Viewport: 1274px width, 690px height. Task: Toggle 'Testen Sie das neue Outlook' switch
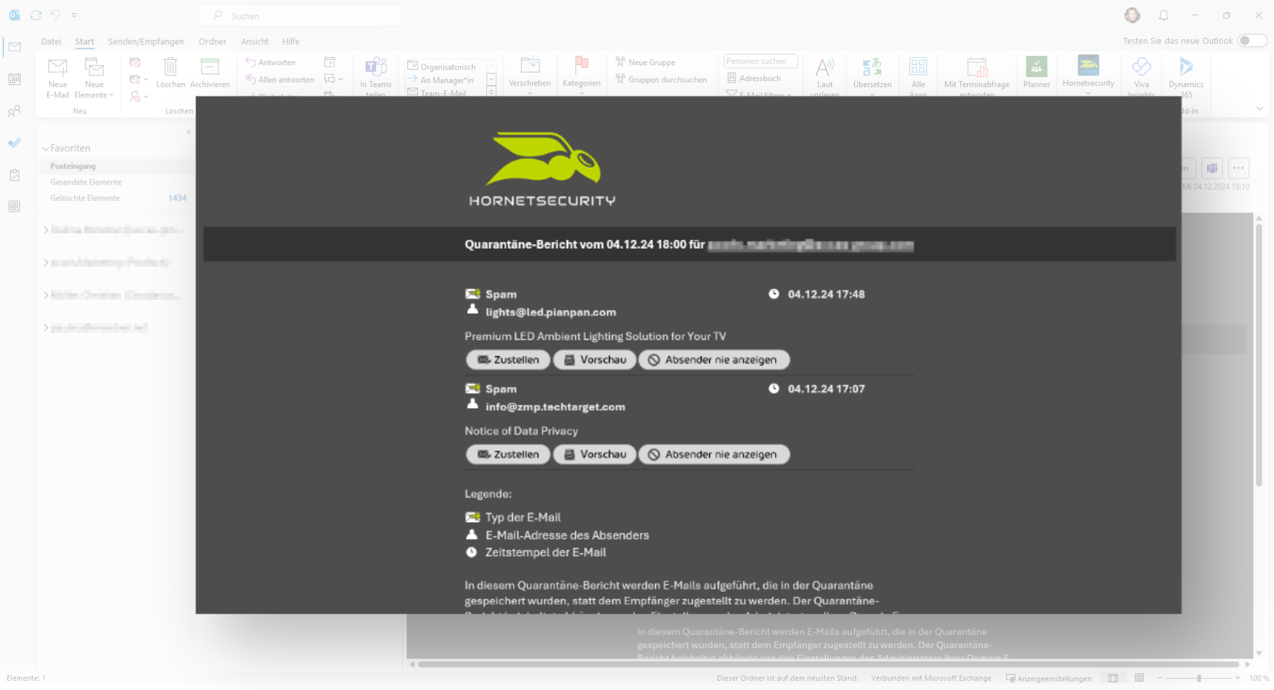tap(1252, 41)
